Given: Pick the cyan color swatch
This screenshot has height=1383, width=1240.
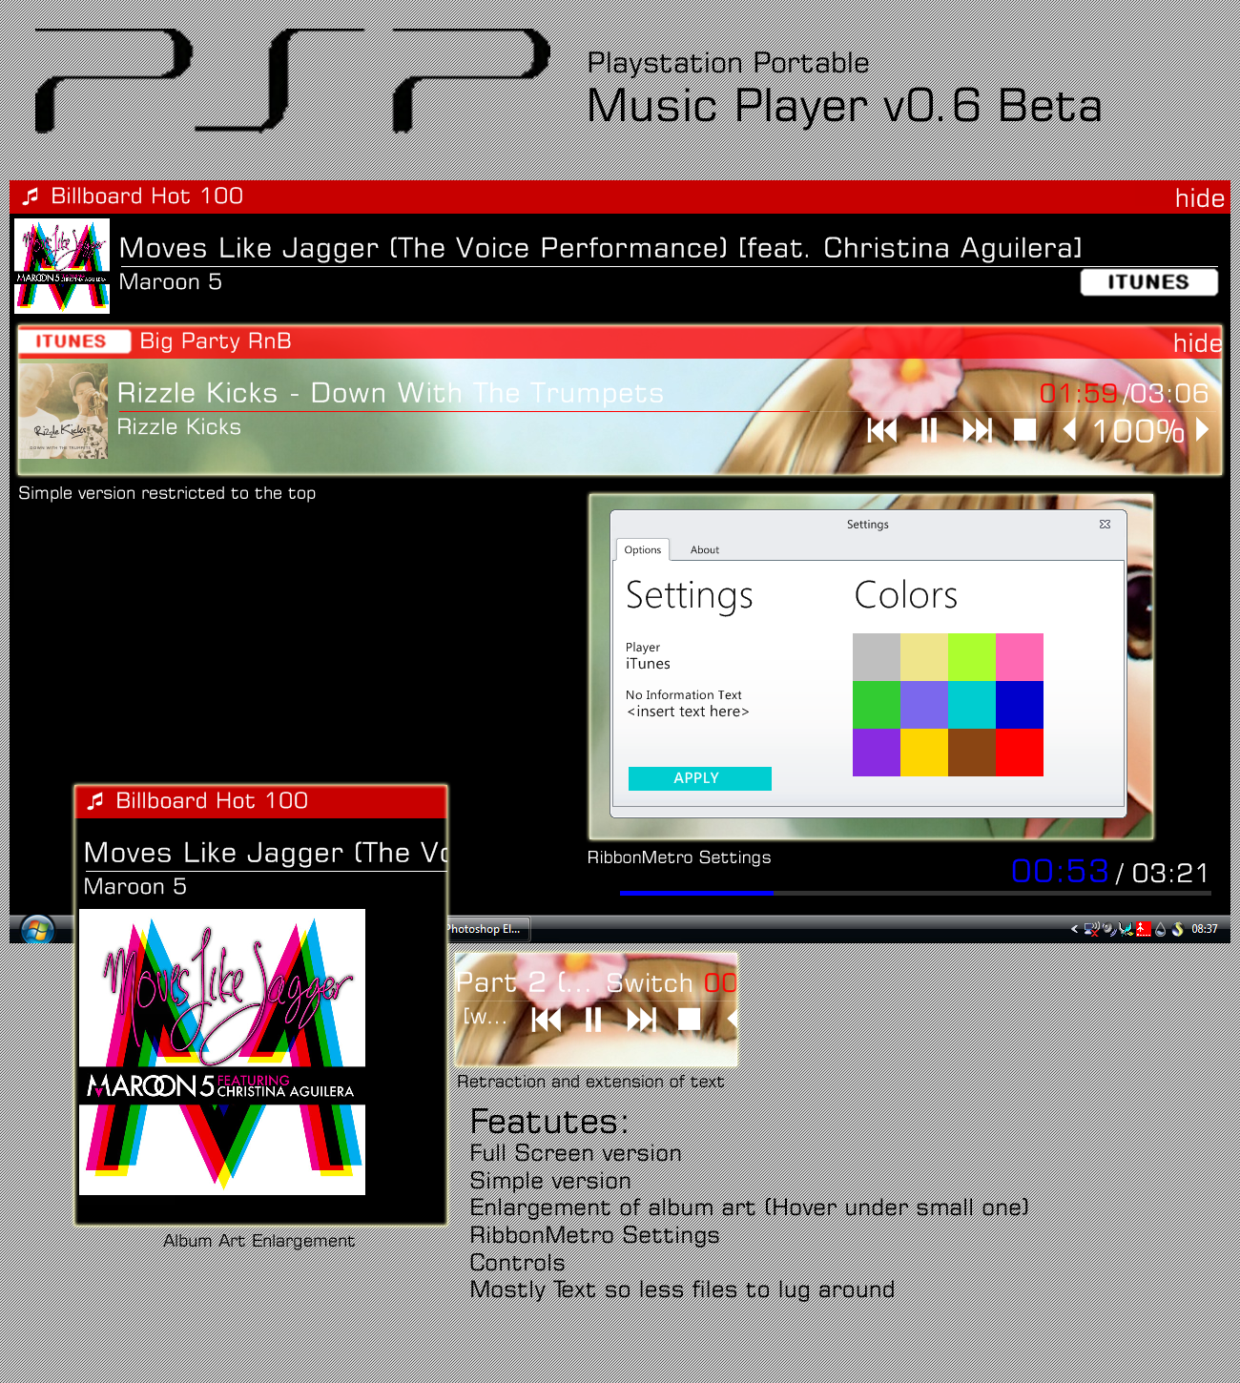Looking at the screenshot, I should pos(972,705).
